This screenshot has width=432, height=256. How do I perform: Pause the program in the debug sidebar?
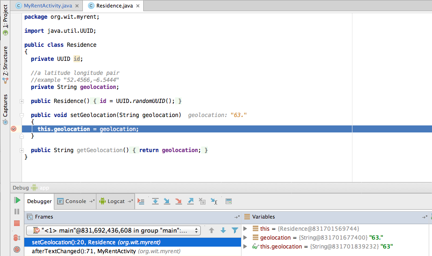(x=17, y=212)
